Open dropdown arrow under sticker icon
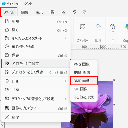Viewport: 128px width, 128px height. click(x=82, y=32)
